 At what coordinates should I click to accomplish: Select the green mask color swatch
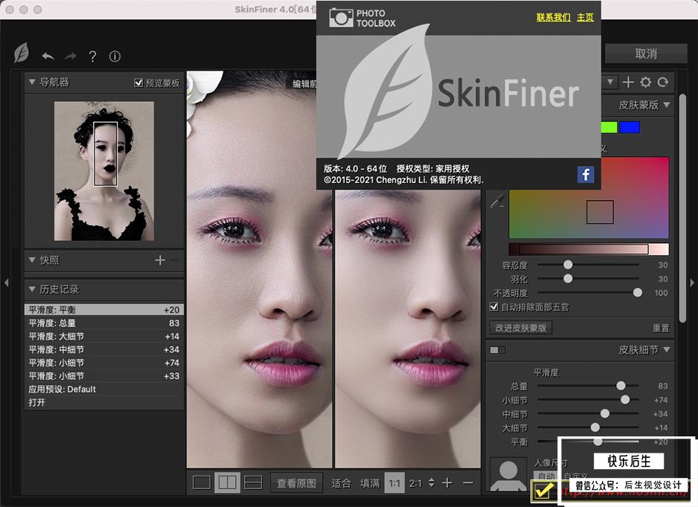point(609,128)
